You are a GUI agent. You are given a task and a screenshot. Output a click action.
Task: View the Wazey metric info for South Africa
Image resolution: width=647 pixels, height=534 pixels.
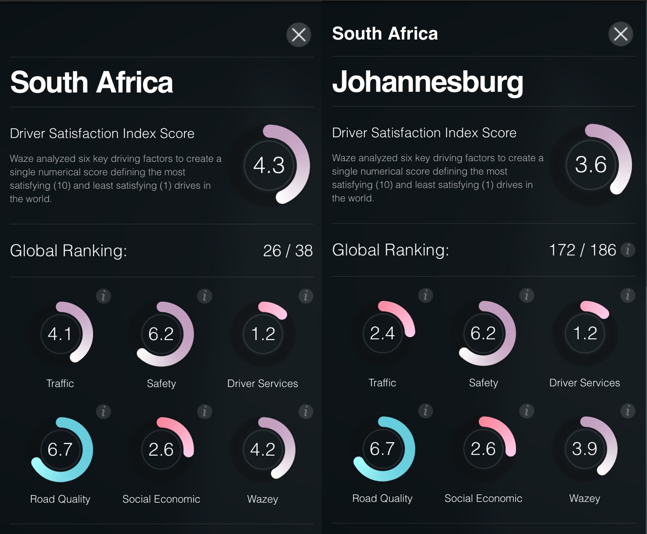306,412
